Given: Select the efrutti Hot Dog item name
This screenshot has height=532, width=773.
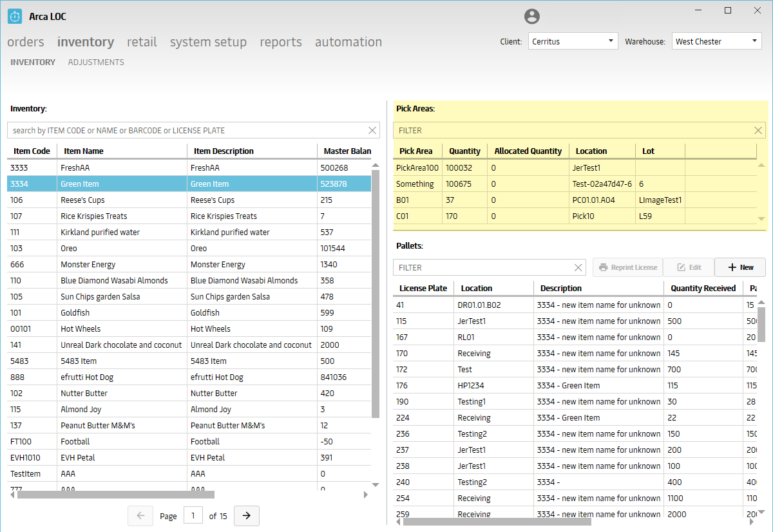Looking at the screenshot, I should point(87,377).
